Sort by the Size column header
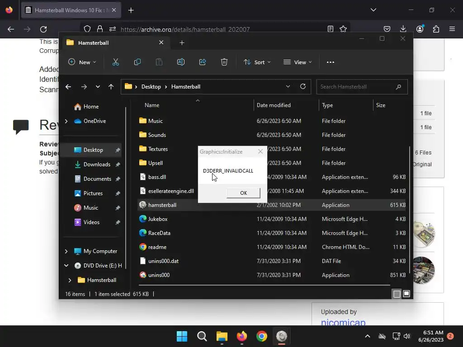The height and width of the screenshot is (347, 463). pos(381,105)
